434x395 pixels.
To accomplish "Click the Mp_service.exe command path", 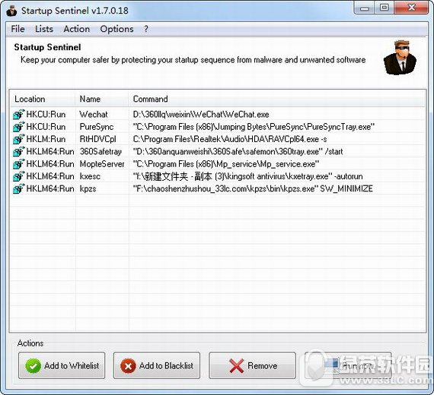I will 226,164.
